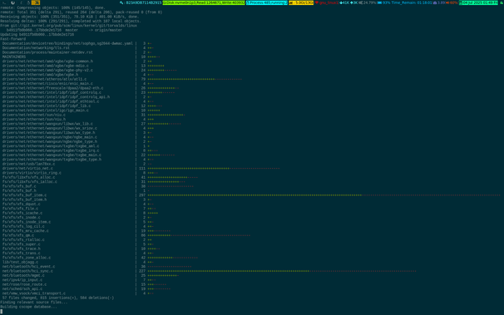Open the browser workspace icon in bar
This screenshot has width=504, height=315.
pos(12,2)
